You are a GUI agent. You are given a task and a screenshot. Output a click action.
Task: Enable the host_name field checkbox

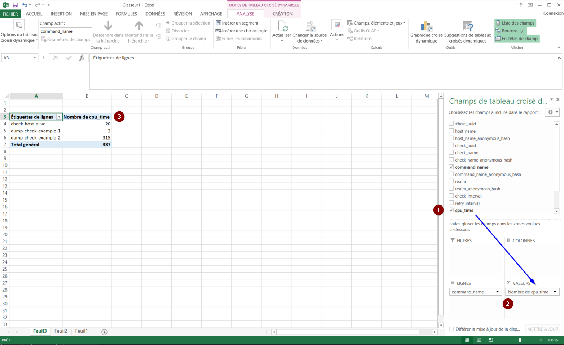coord(451,131)
